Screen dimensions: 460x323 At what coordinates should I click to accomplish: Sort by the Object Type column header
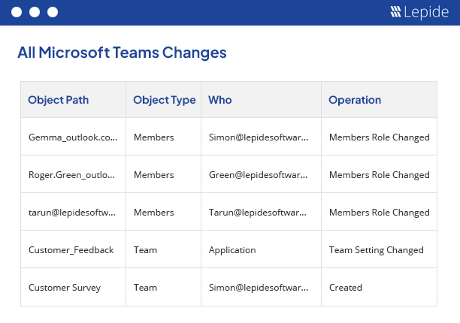[x=165, y=100]
